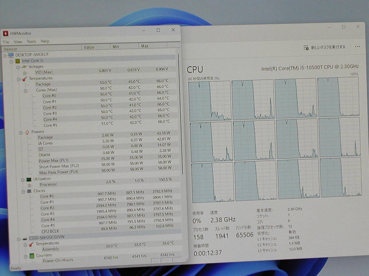Screen dimensions: 369x276
Task: Click the new-task icon in Task Manager
Action: (306, 48)
